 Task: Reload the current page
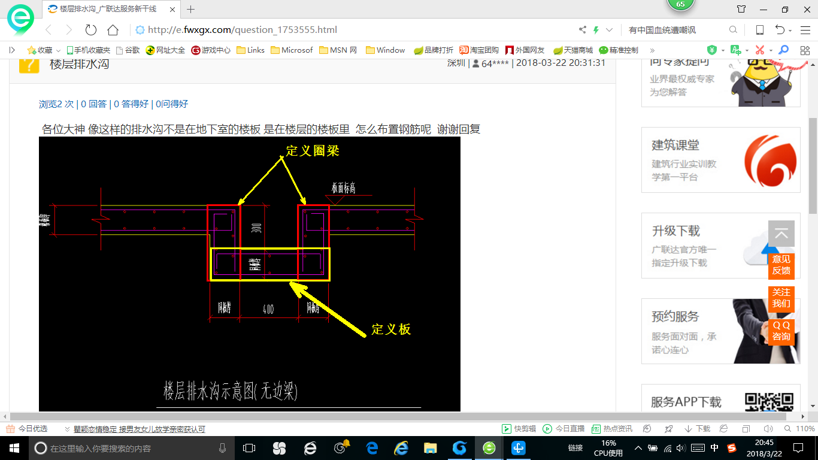coord(91,30)
